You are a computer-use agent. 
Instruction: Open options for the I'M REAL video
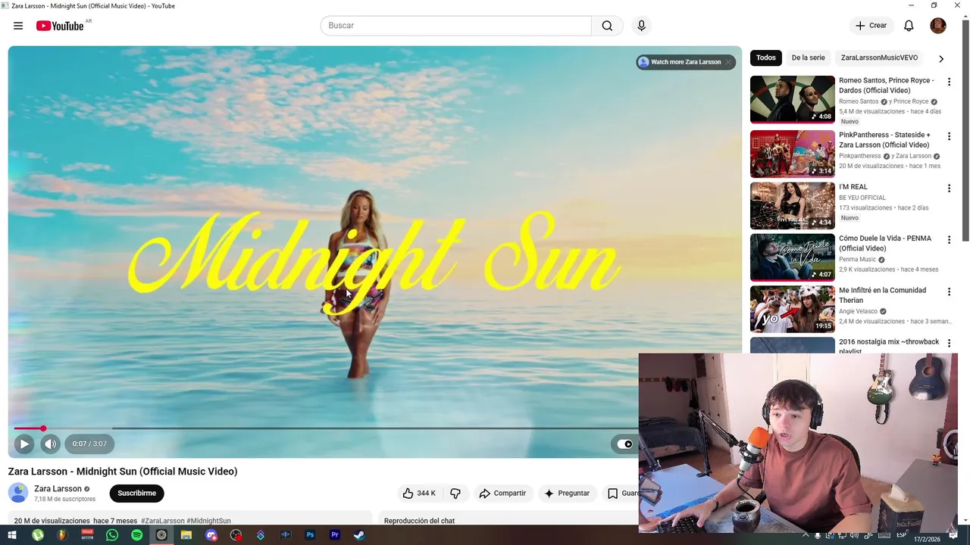(x=949, y=188)
